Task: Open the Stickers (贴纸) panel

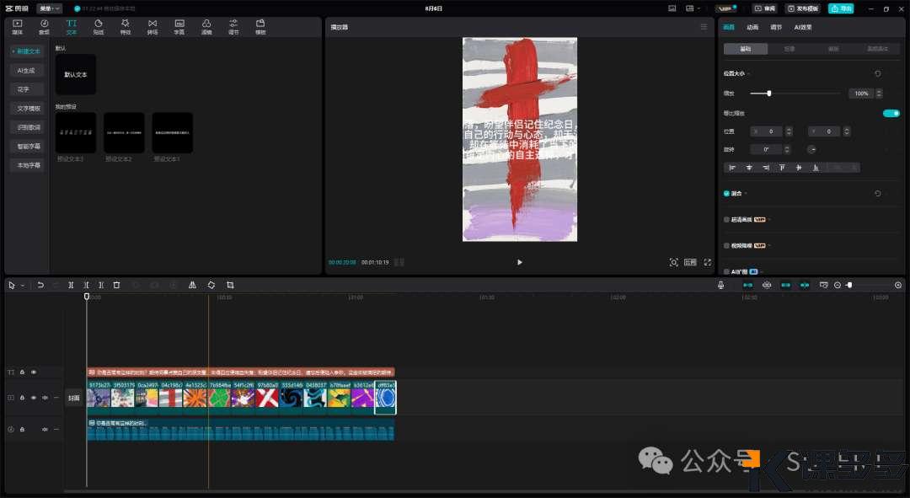Action: point(99,26)
